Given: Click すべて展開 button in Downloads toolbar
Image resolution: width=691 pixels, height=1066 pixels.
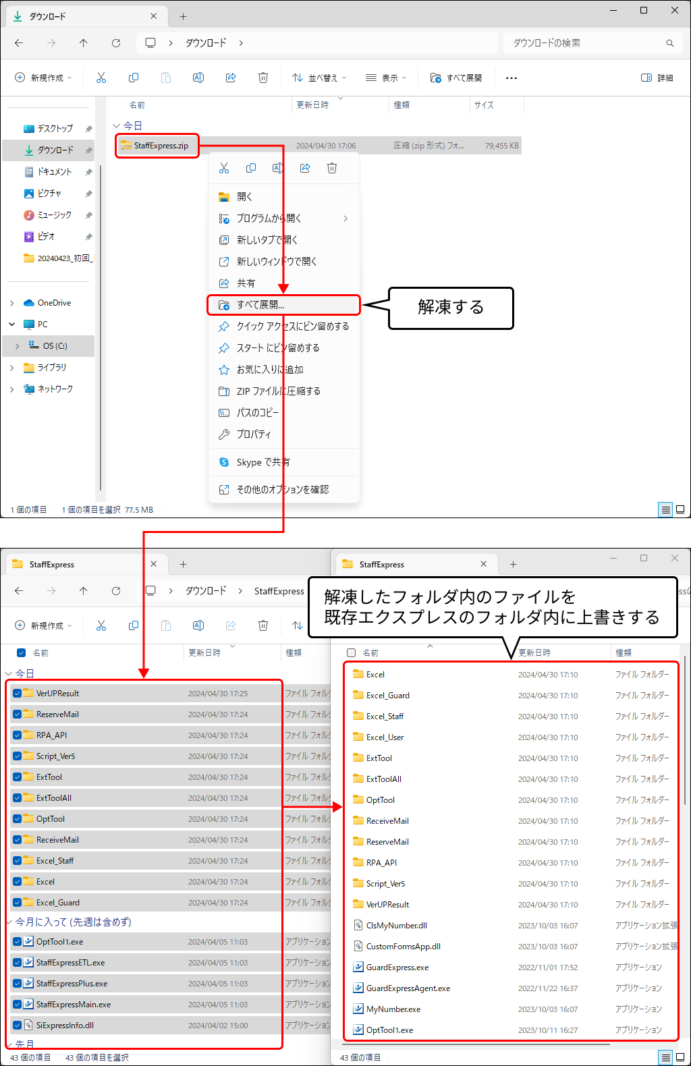Looking at the screenshot, I should pos(456,78).
